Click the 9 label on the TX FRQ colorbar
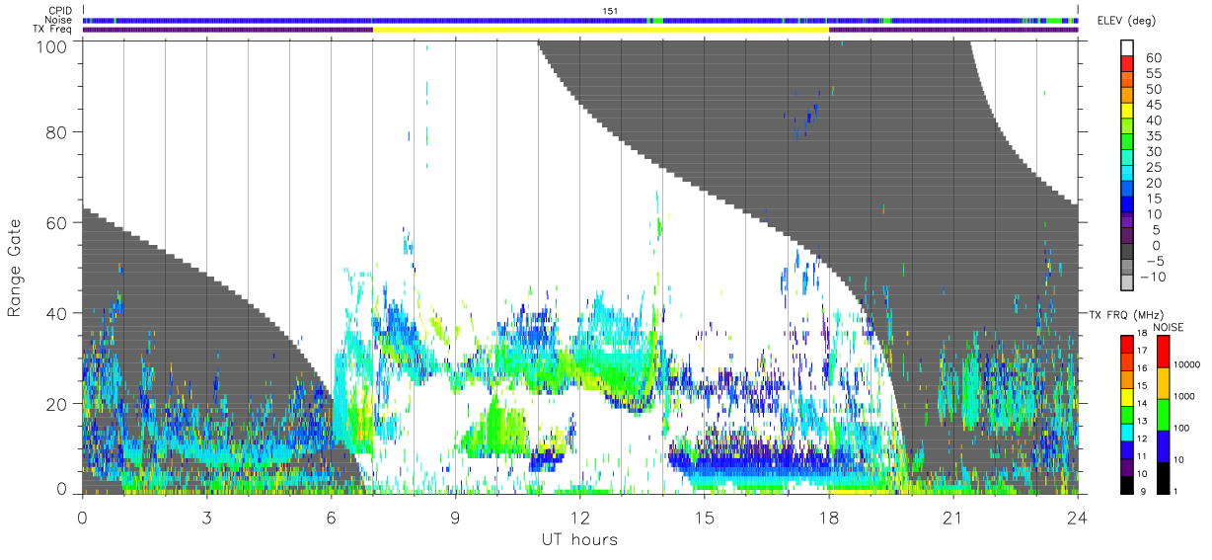The height and width of the screenshot is (560, 1212). pos(1143,492)
